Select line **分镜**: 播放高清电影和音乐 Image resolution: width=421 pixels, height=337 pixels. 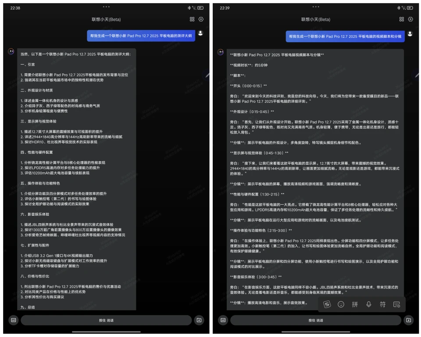(x=269, y=303)
